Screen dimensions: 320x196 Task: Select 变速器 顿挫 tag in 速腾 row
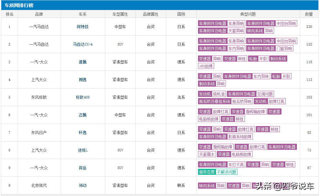pos(235,59)
